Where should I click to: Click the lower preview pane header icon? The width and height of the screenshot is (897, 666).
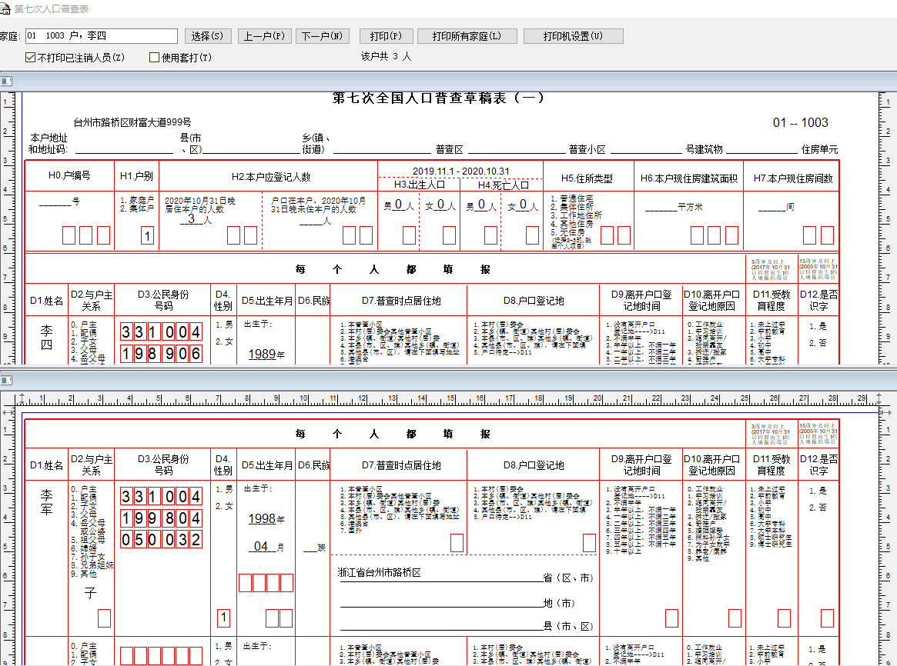pyautogui.click(x=6, y=381)
